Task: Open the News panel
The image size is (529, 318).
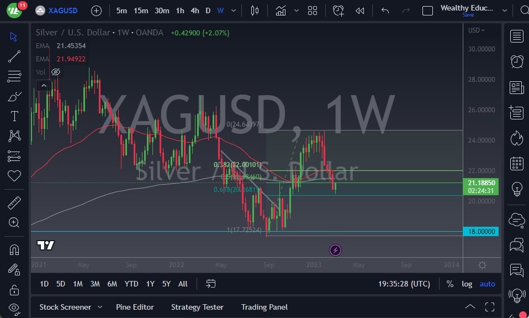Action: [x=516, y=87]
